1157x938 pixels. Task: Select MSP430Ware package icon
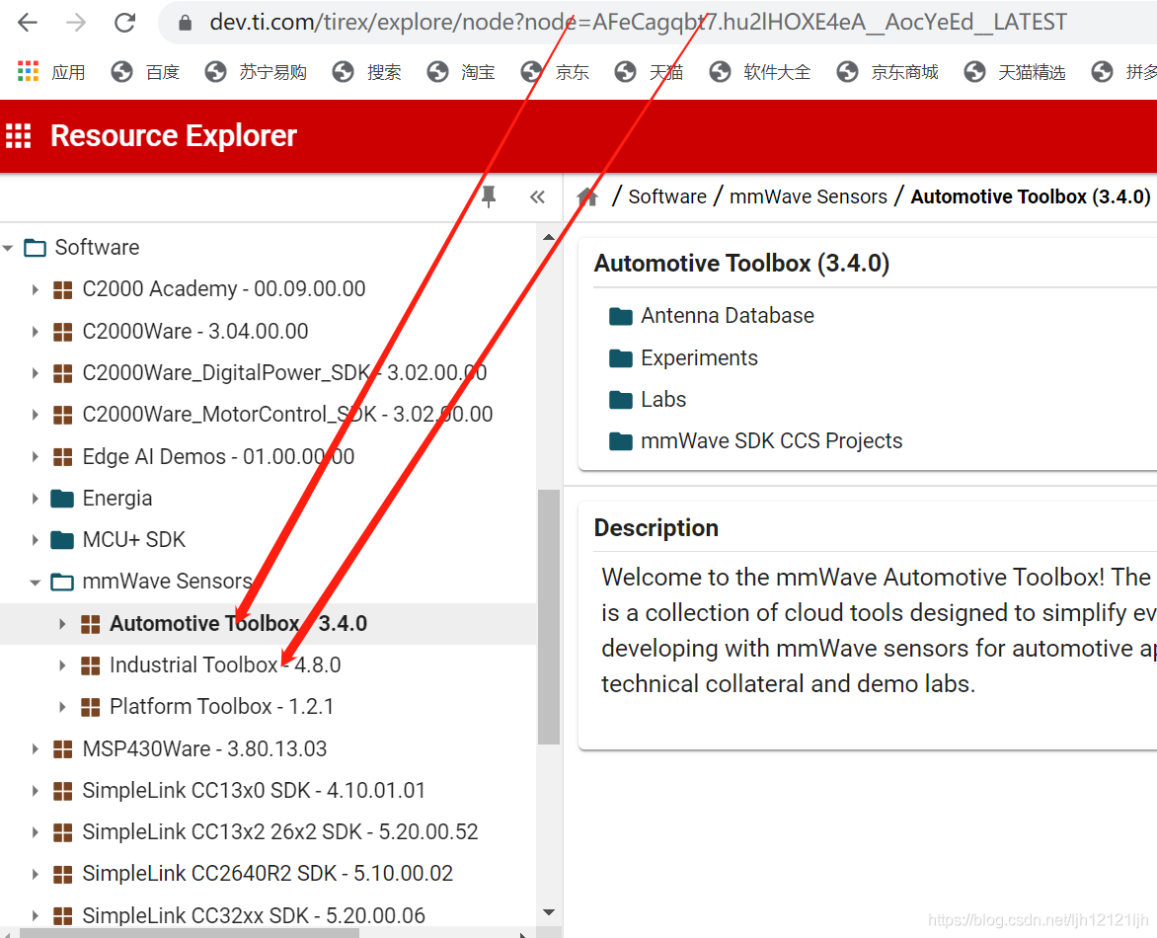[63, 749]
